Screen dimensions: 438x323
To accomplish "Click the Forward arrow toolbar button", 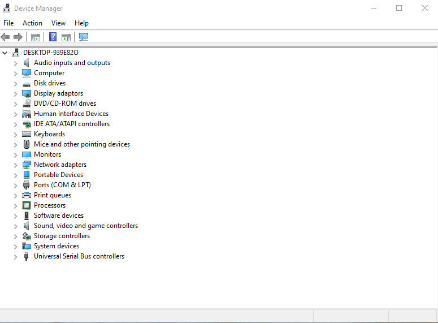I will (18, 37).
